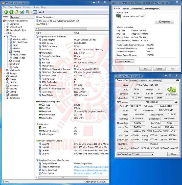Select the Benchmark hourglass icon
This screenshot has width=182, height=185.
7,98
